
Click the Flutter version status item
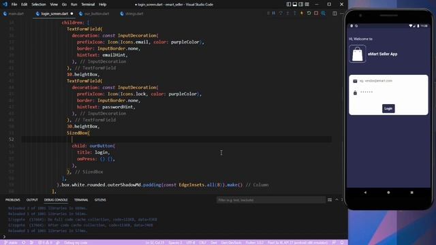[254, 242]
